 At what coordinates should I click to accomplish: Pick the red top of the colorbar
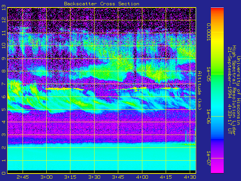click(x=217, y=9)
